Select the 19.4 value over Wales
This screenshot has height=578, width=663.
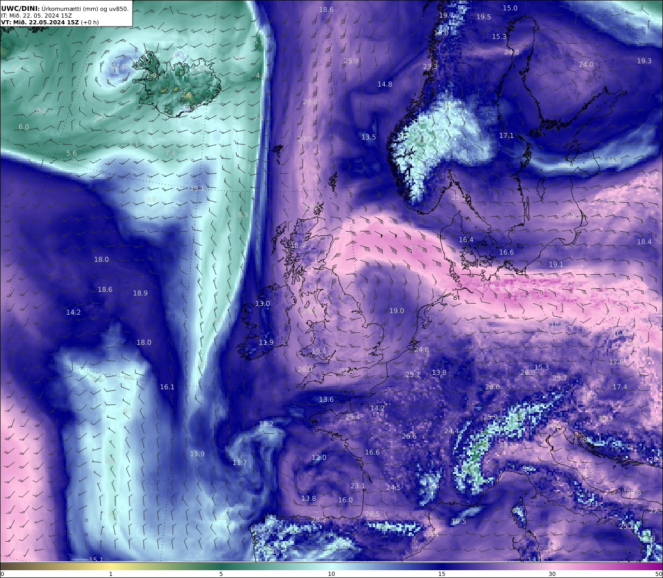pos(319,351)
